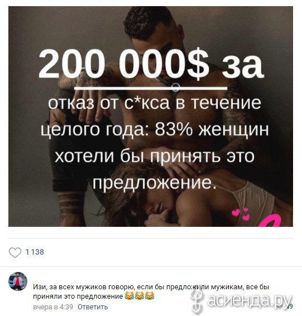Like the post with the heart icon
Screen dimensions: 302x316
pyautogui.click(x=15, y=252)
